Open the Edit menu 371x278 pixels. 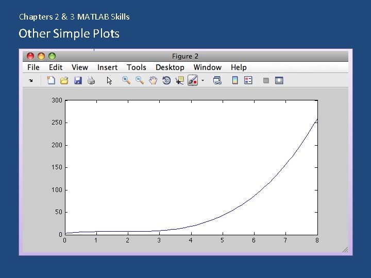[56, 67]
